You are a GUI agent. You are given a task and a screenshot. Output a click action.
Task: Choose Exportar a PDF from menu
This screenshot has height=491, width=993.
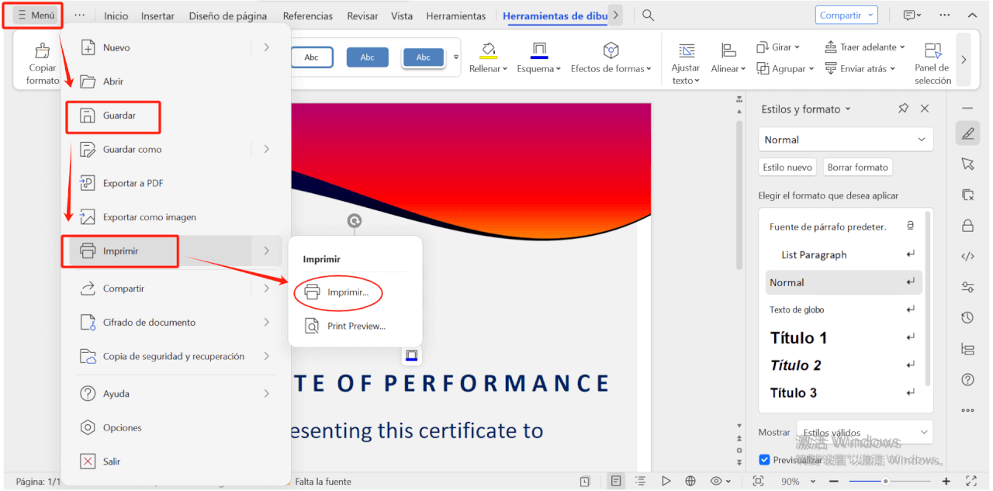click(133, 184)
